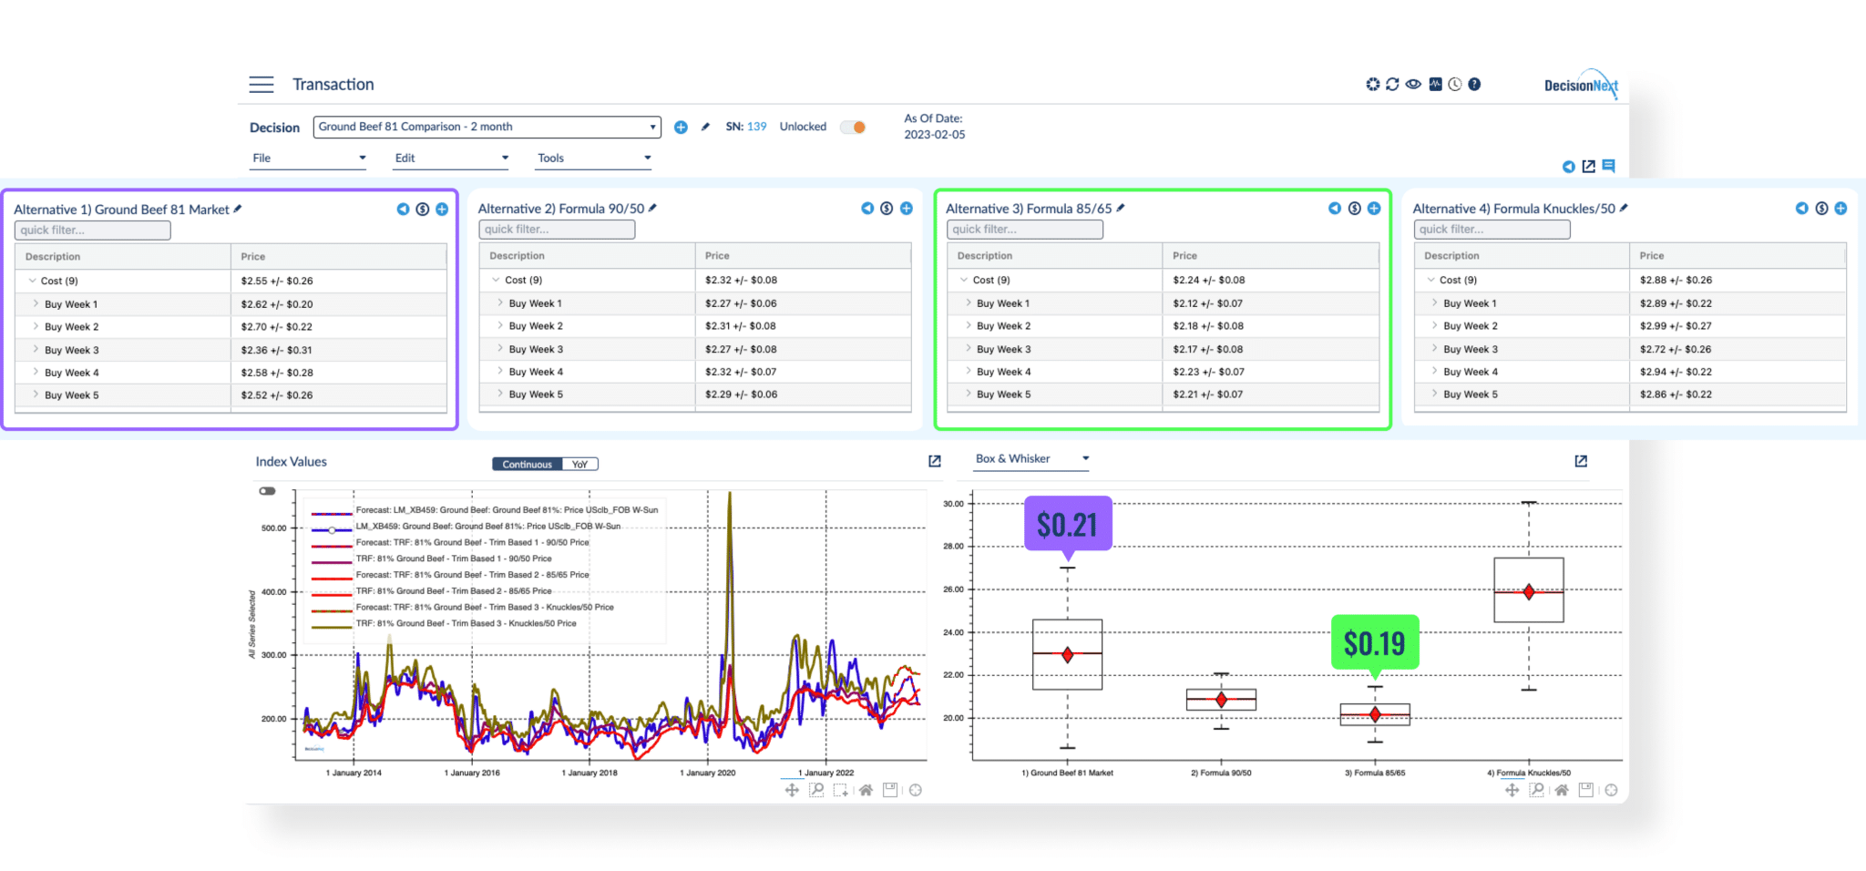Click the clock history icon
The image size is (1866, 871).
pyautogui.click(x=1455, y=85)
